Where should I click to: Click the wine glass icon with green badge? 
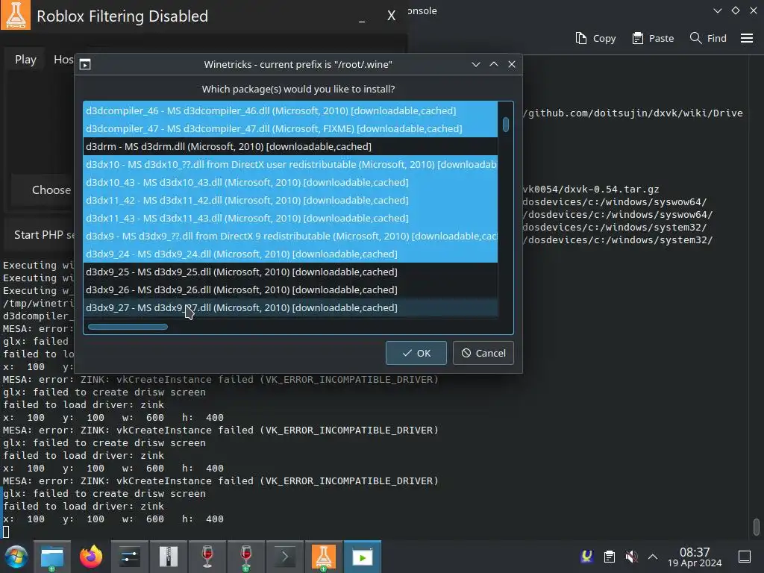246,557
